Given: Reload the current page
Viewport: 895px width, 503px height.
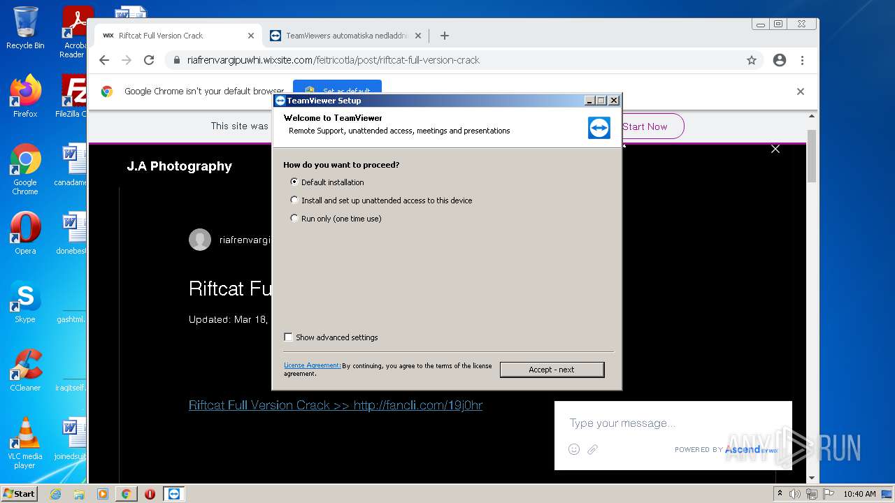Looking at the screenshot, I should tap(149, 60).
